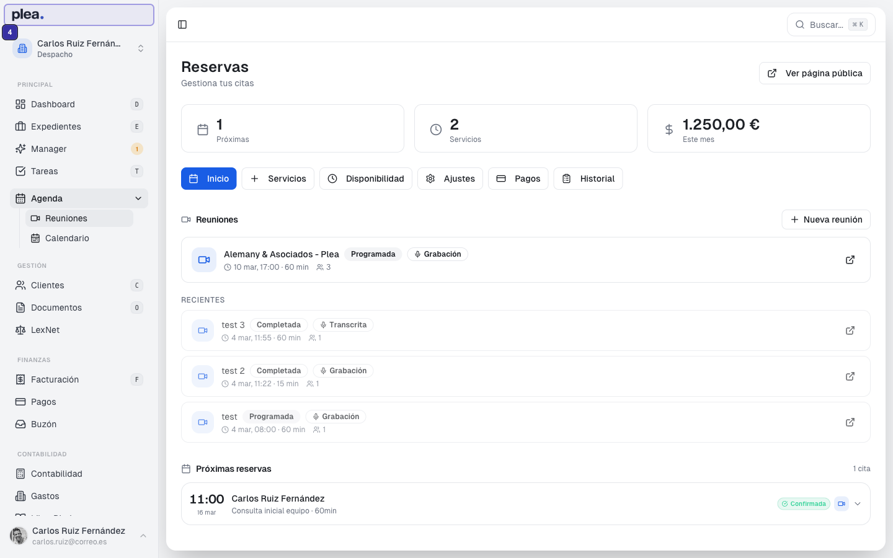Click Completada badge on test 2

[278, 371]
